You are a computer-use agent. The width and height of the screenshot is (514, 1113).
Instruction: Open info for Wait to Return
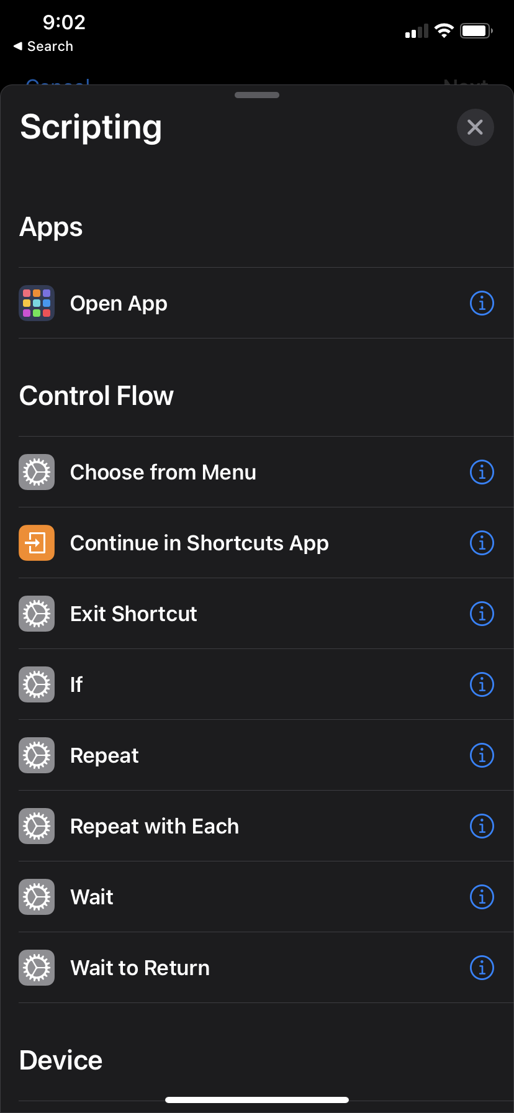pos(482,968)
